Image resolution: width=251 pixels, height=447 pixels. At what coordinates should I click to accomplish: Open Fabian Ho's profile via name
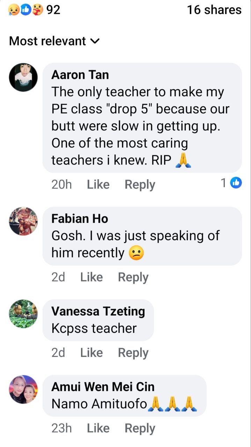point(80,219)
